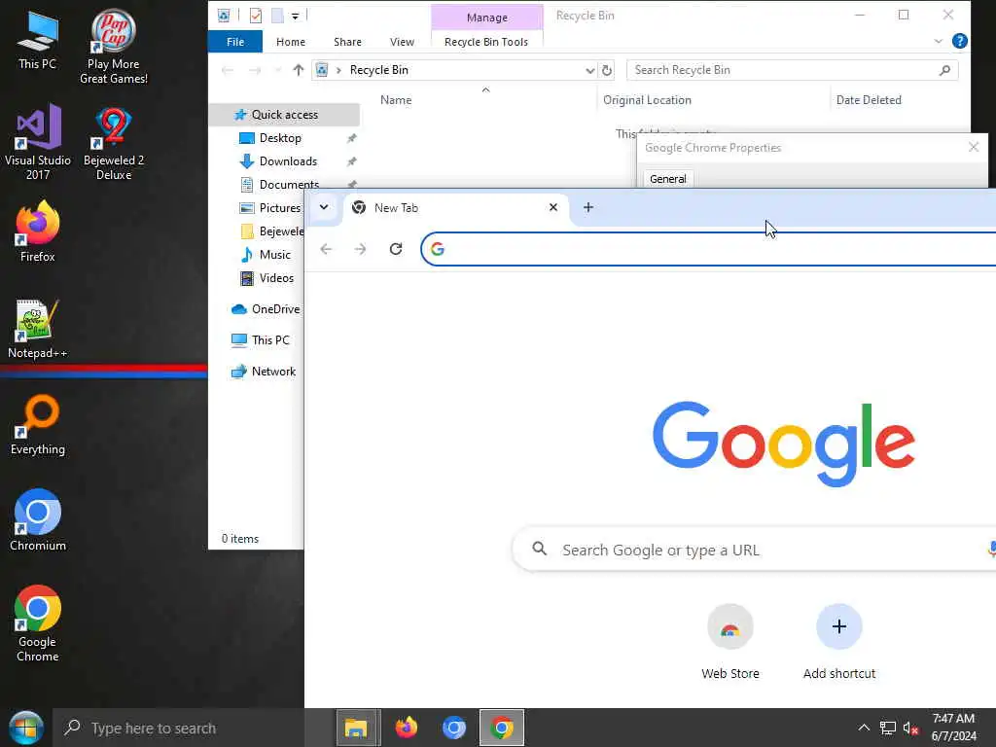Open Documents in the navigation pane
996x747 pixels.
[x=288, y=184]
